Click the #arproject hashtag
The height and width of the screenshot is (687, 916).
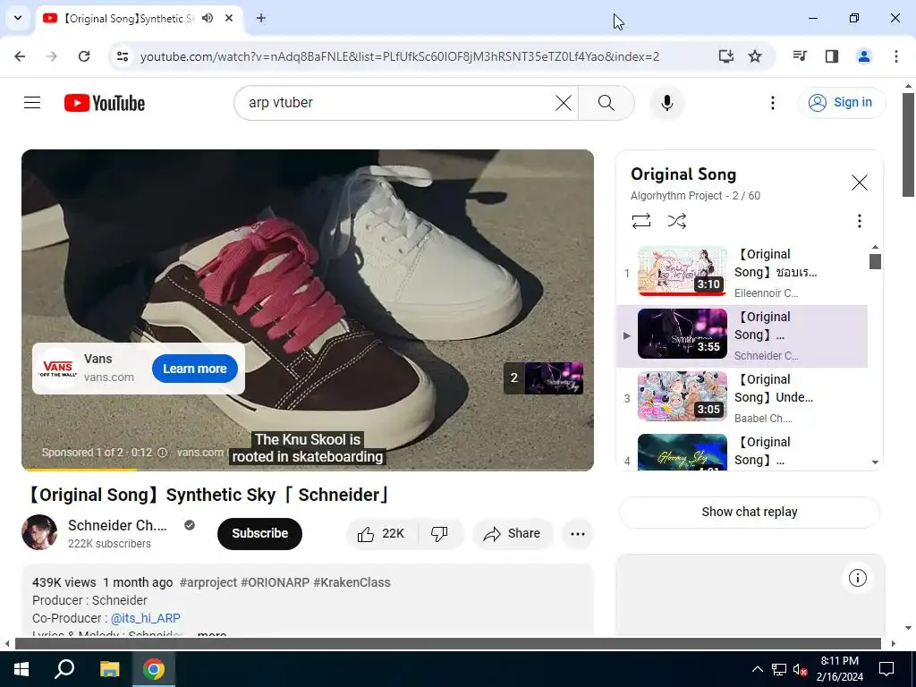click(x=208, y=582)
